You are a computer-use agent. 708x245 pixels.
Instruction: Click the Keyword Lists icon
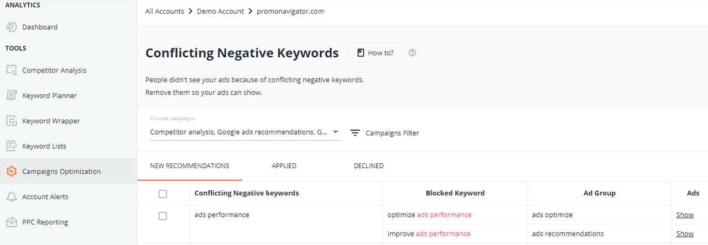coord(12,146)
